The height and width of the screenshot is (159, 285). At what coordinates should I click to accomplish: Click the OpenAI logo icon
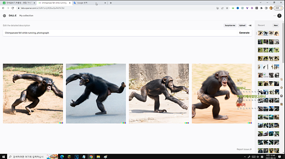[x=4, y=16]
